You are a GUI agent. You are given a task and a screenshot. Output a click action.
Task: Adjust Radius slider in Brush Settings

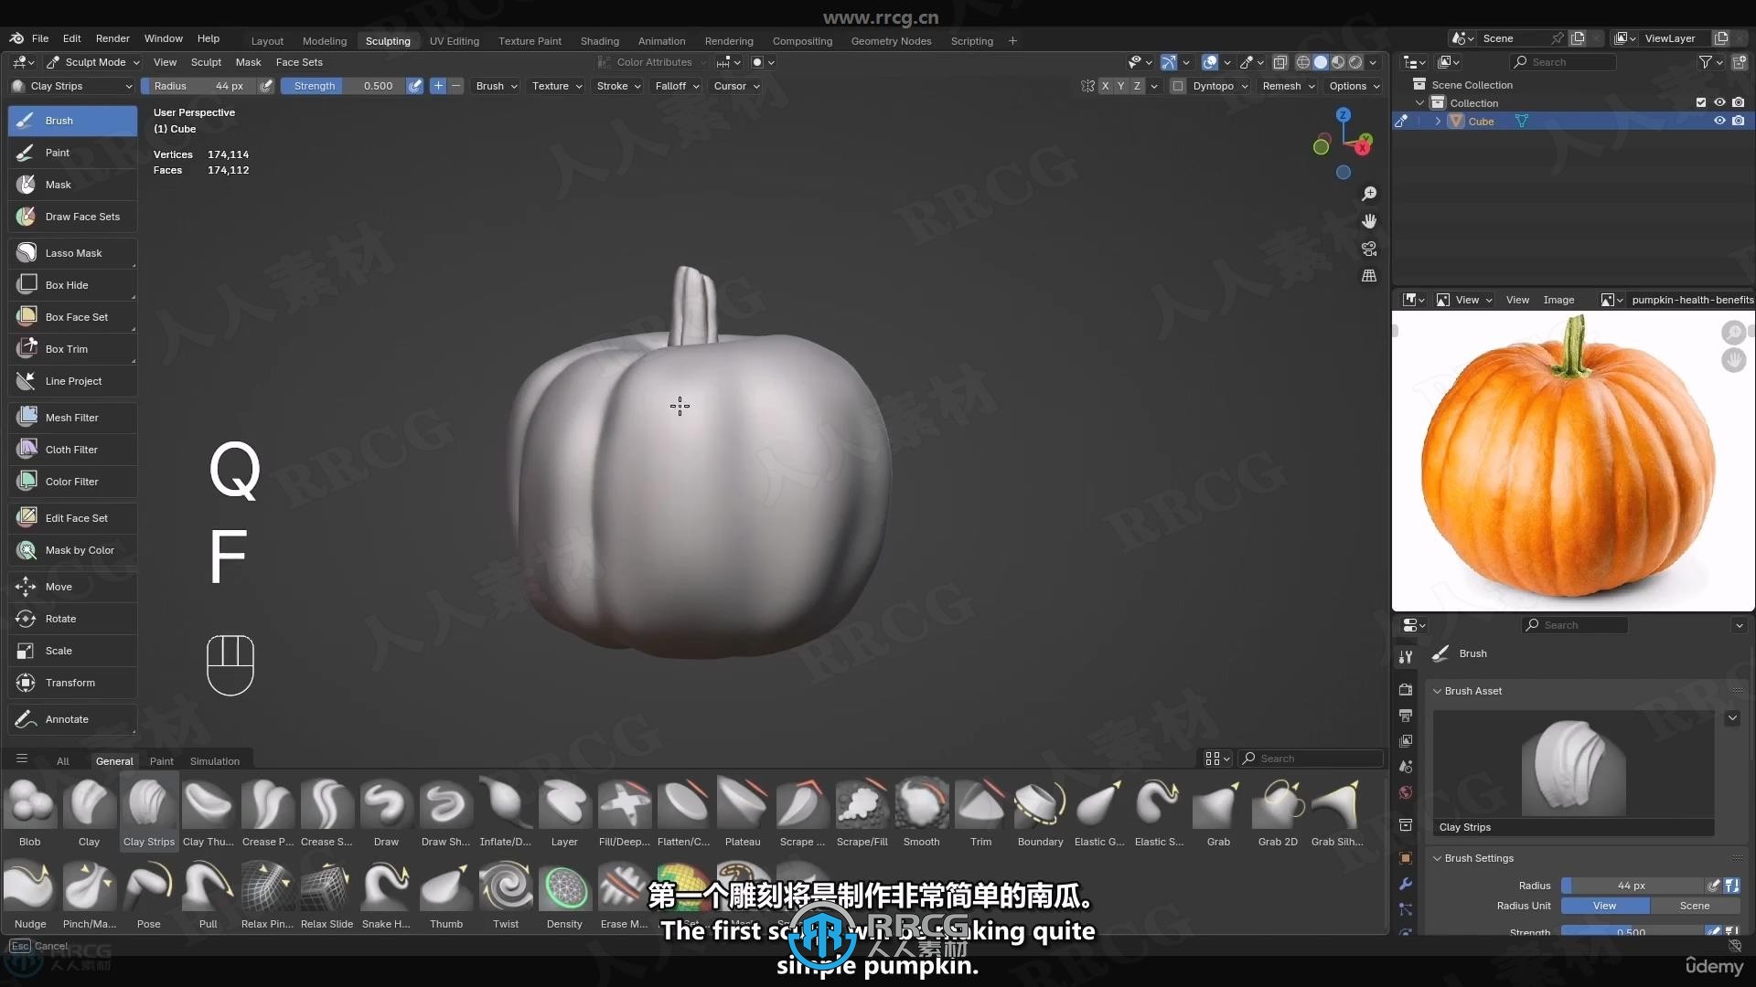coord(1632,886)
